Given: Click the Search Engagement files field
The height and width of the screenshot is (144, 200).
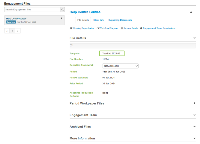Looking at the screenshot, I should 32,10.
